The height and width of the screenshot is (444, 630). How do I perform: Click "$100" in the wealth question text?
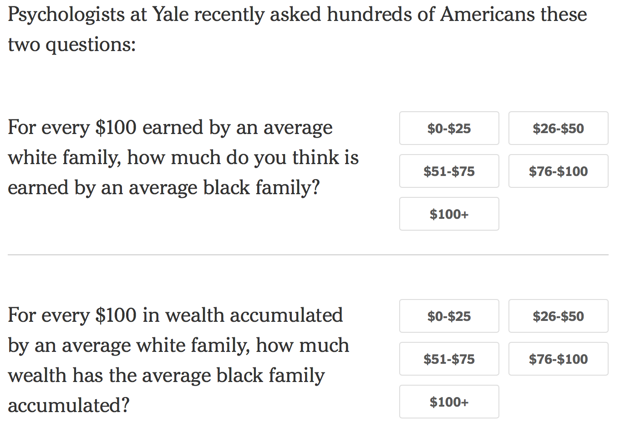pos(116,315)
